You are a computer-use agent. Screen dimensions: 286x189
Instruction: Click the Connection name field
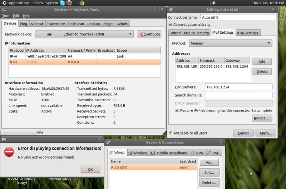point(238,17)
